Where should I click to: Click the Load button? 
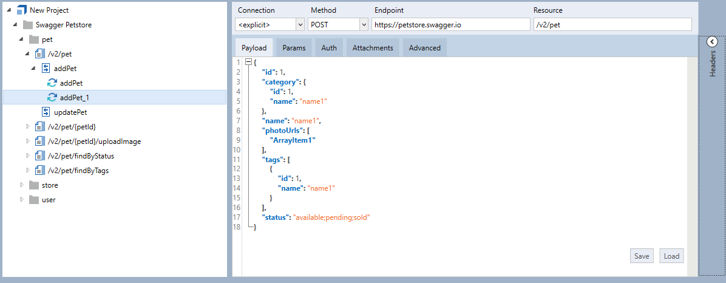click(671, 256)
